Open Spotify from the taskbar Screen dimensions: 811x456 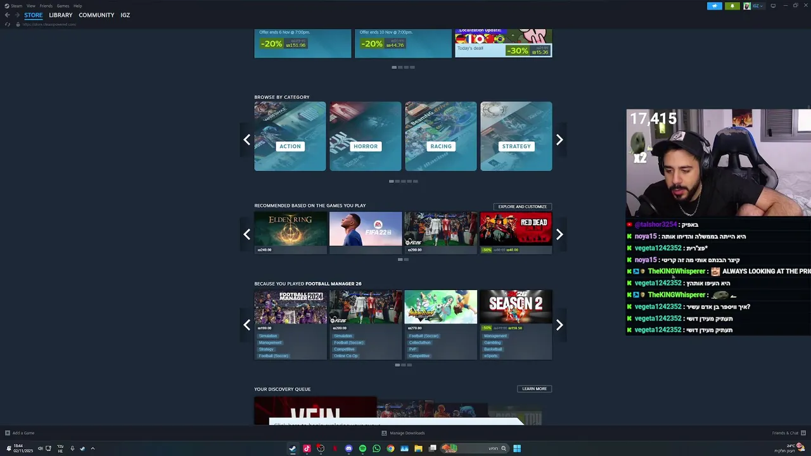point(362,448)
